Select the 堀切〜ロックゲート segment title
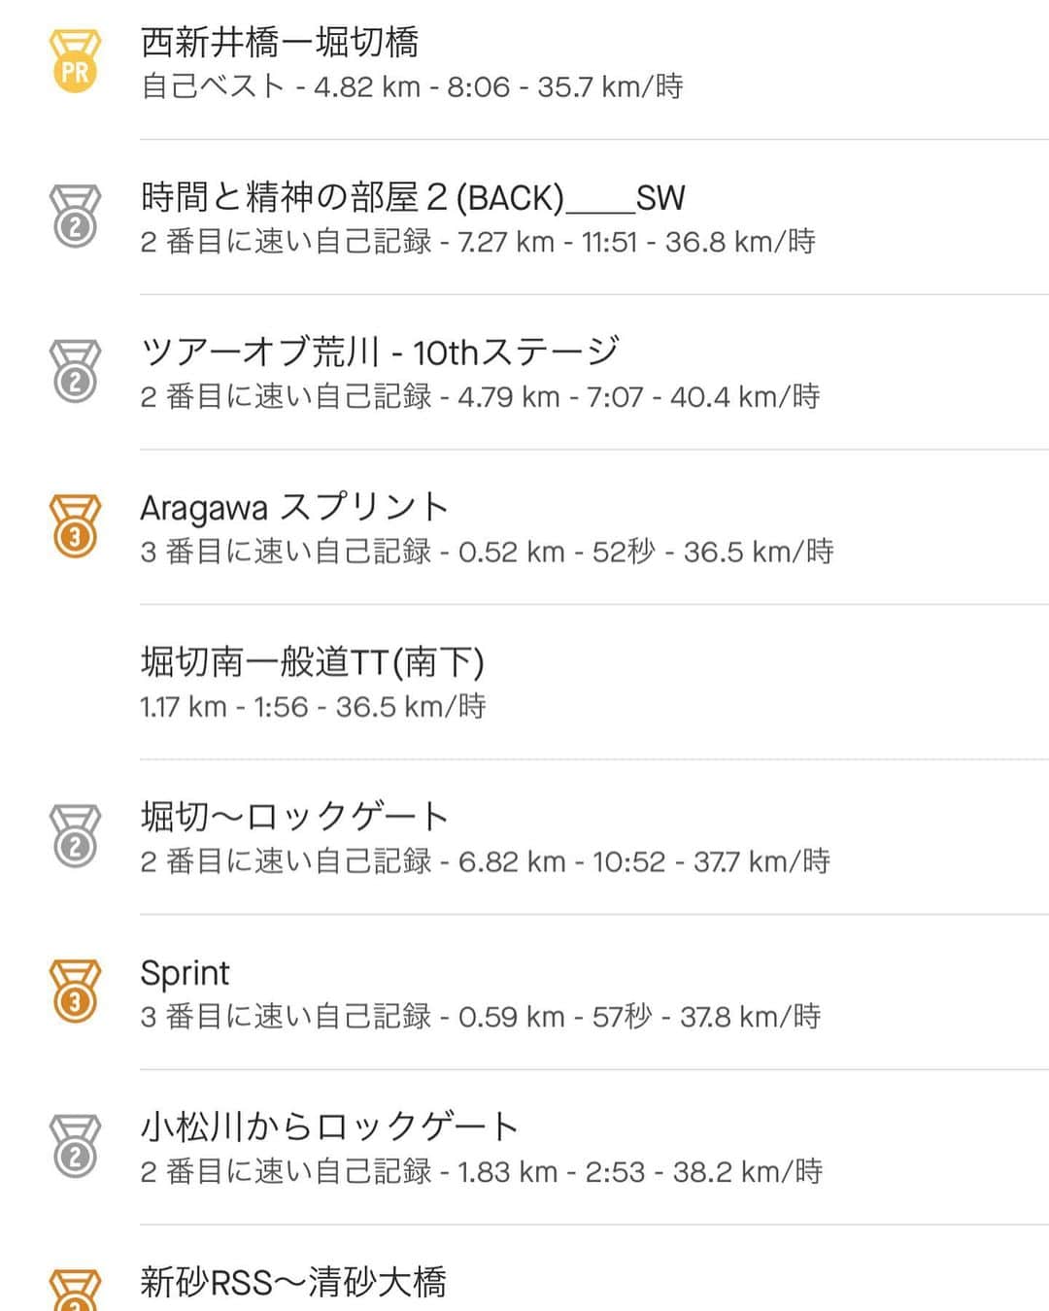 [294, 818]
